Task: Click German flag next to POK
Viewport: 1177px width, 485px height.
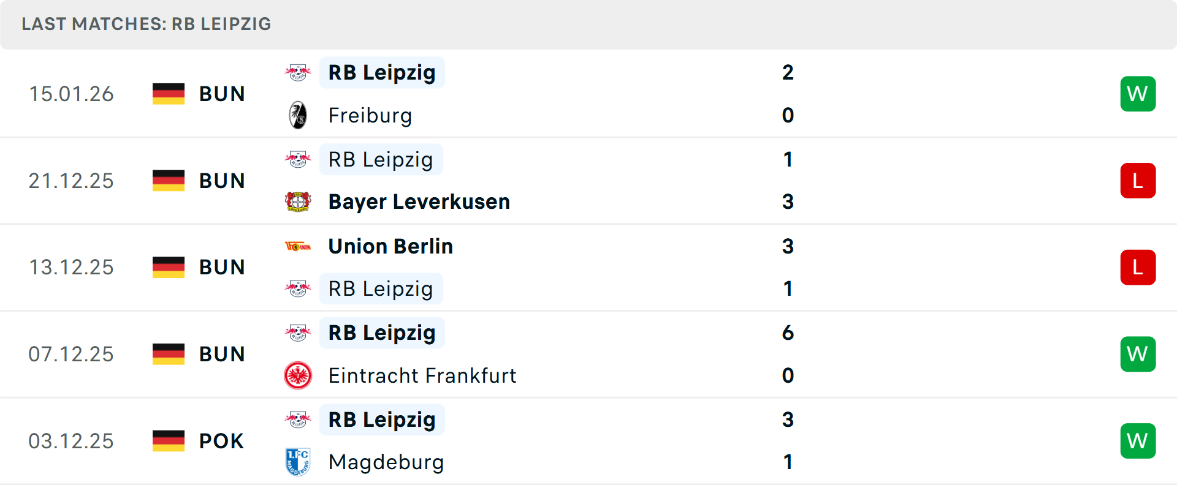Action: click(x=169, y=441)
